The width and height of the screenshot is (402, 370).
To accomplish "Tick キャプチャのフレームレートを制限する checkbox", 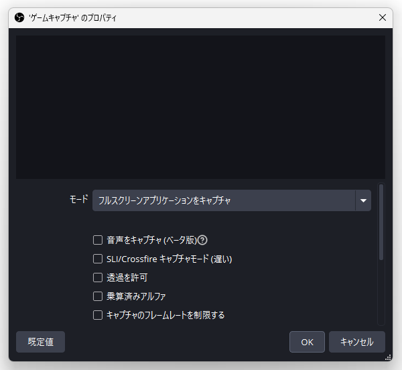I will [98, 315].
